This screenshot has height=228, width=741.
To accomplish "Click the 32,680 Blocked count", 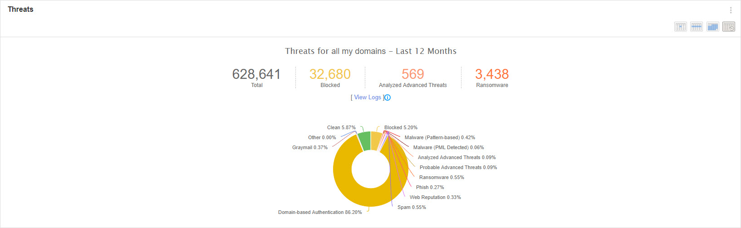I will click(x=330, y=74).
